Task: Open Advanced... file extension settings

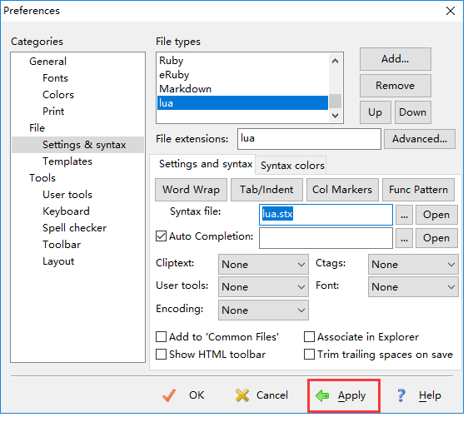Action: (x=420, y=139)
